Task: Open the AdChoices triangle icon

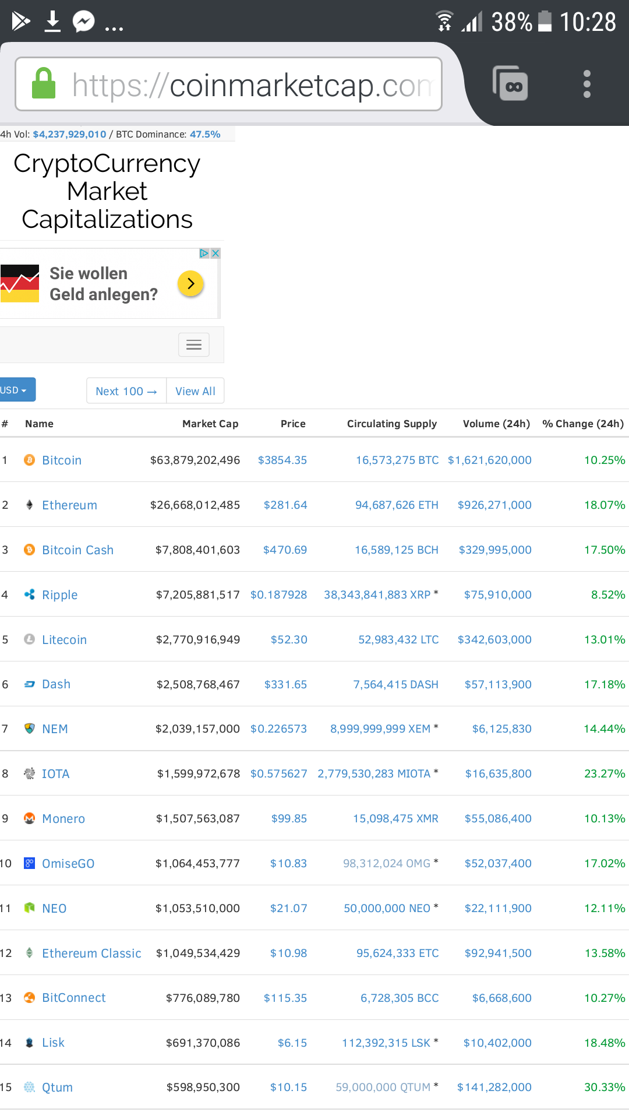Action: 204,254
